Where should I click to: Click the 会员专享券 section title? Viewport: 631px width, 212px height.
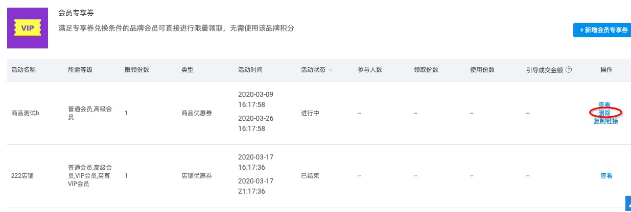click(x=76, y=13)
